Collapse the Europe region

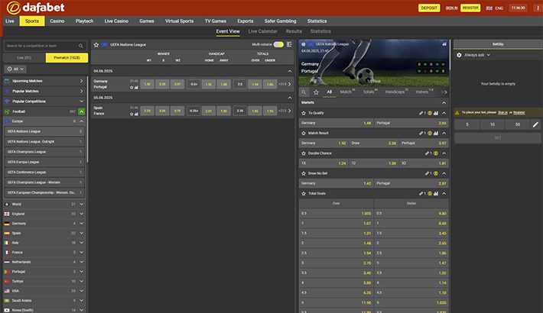[x=81, y=121]
